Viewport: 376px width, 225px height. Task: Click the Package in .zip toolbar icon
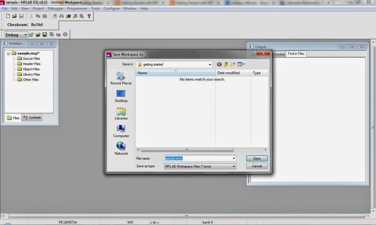click(x=59, y=35)
